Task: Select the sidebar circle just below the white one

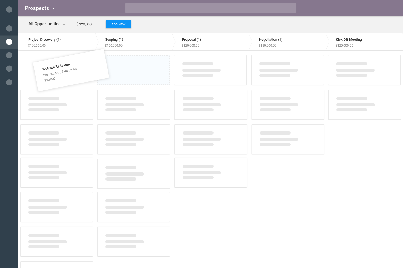Action: point(9,55)
